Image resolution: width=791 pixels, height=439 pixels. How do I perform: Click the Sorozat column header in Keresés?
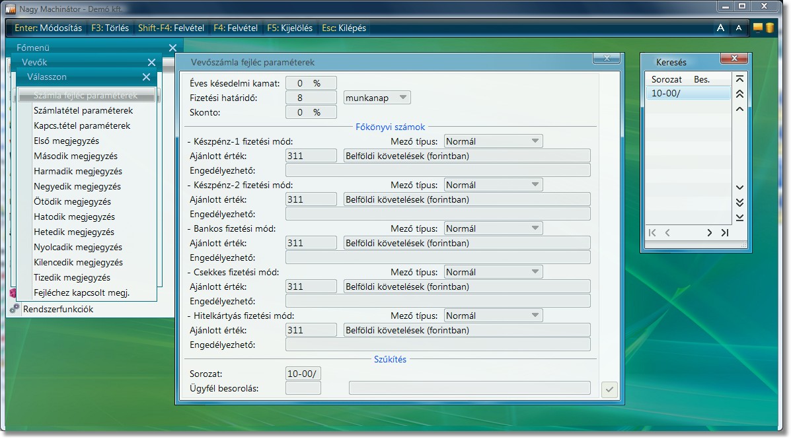click(x=666, y=79)
